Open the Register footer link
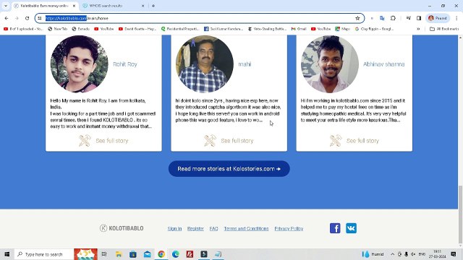Viewport: 463px width, 260px height. tap(195, 228)
